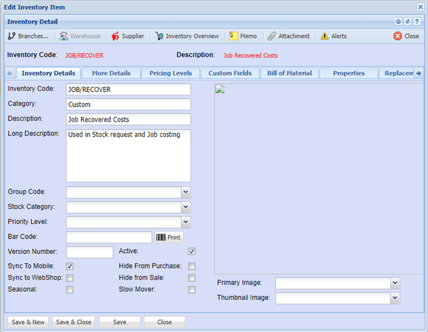Viewport: 428px width, 332px height.
Task: Switch to the Pricing Levels tab
Action: (x=171, y=73)
